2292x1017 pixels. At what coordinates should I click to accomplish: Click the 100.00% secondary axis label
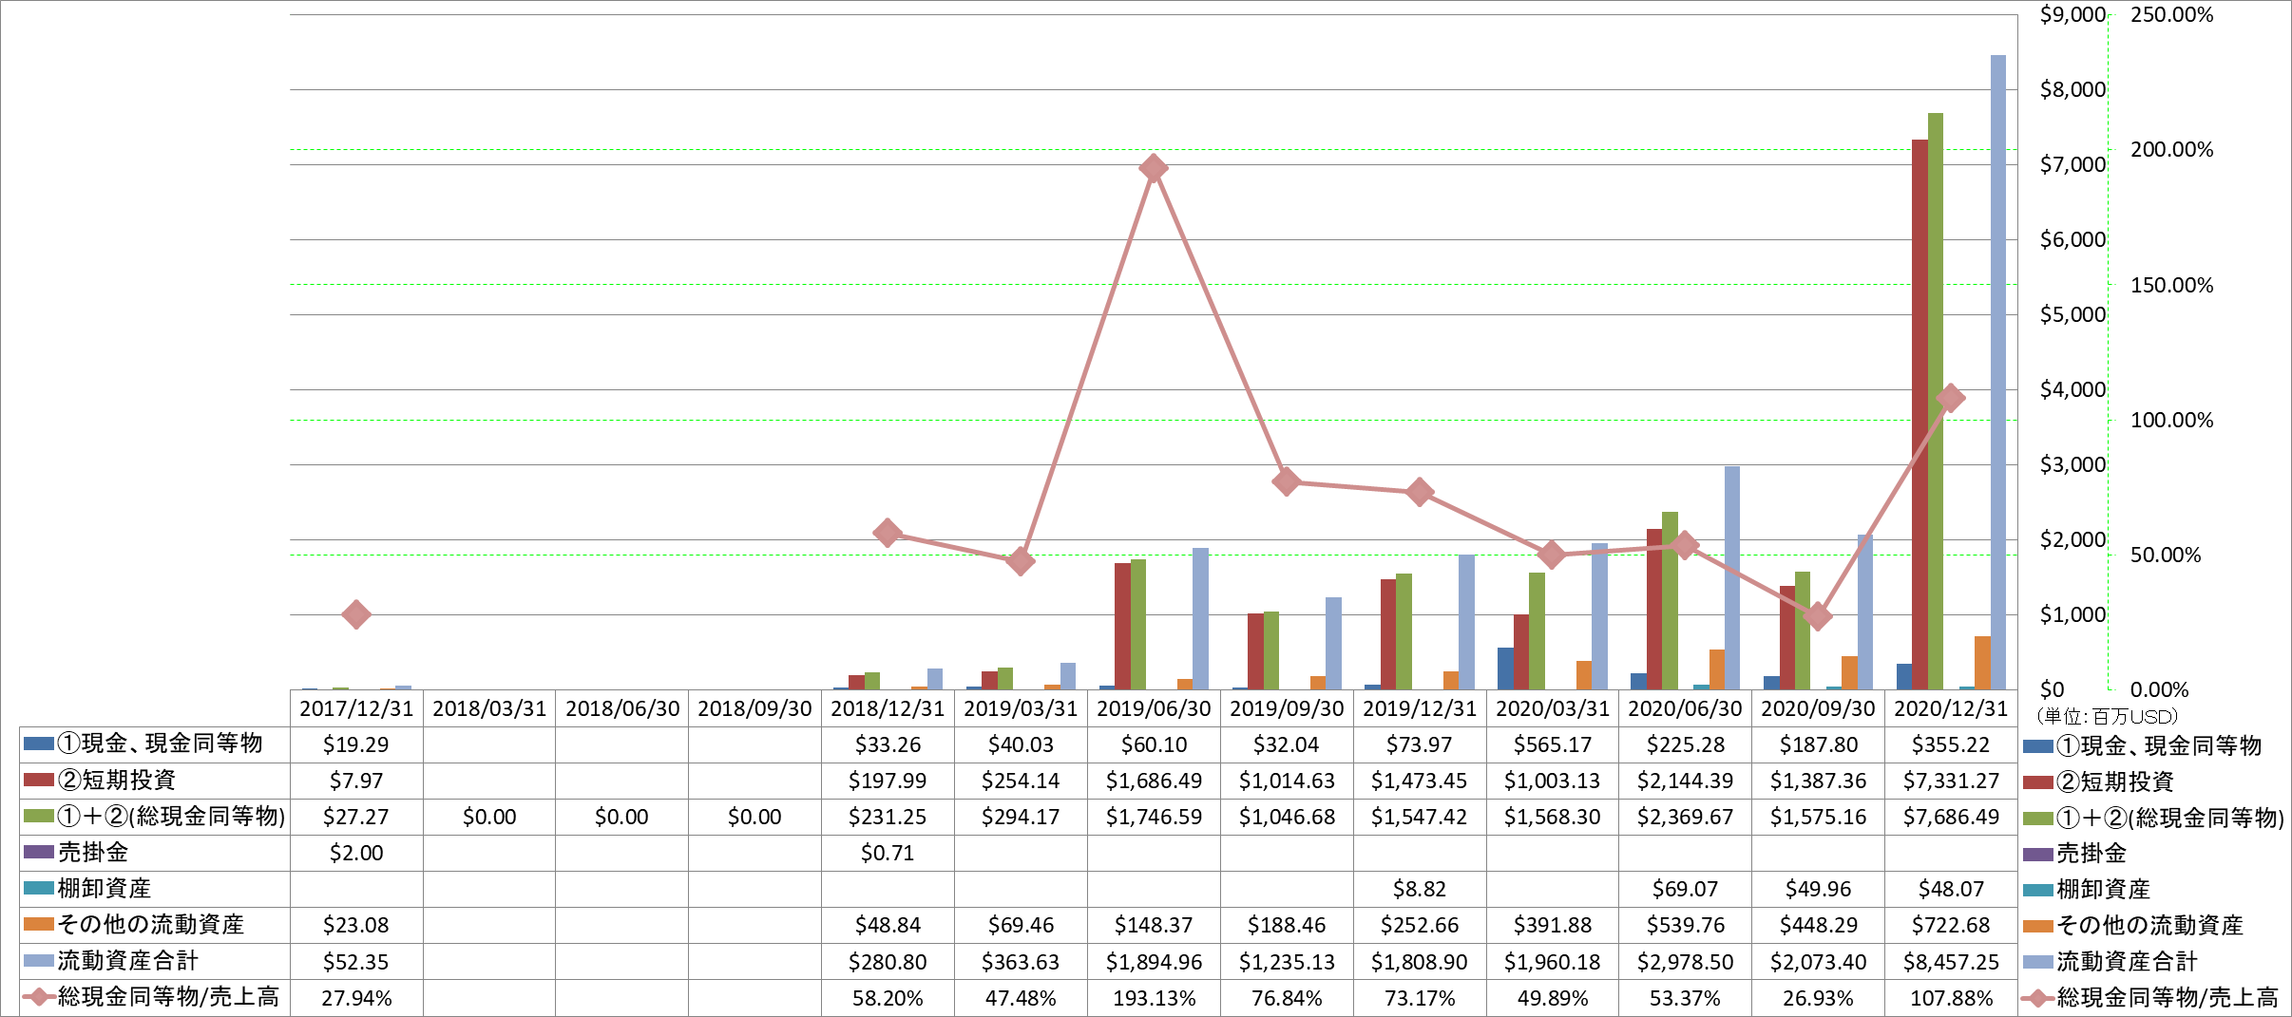tap(2171, 420)
